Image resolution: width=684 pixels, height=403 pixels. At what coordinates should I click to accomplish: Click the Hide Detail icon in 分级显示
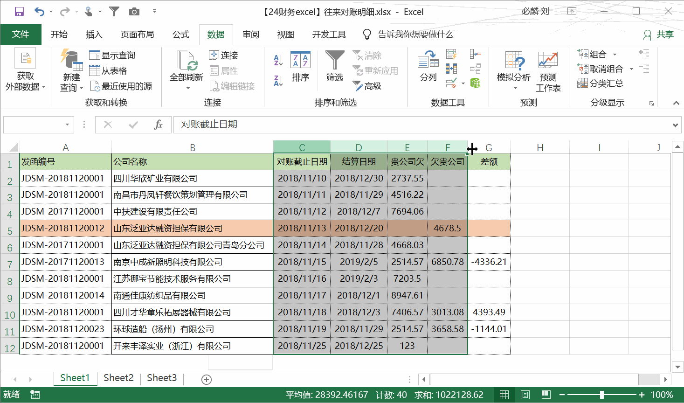[644, 69]
